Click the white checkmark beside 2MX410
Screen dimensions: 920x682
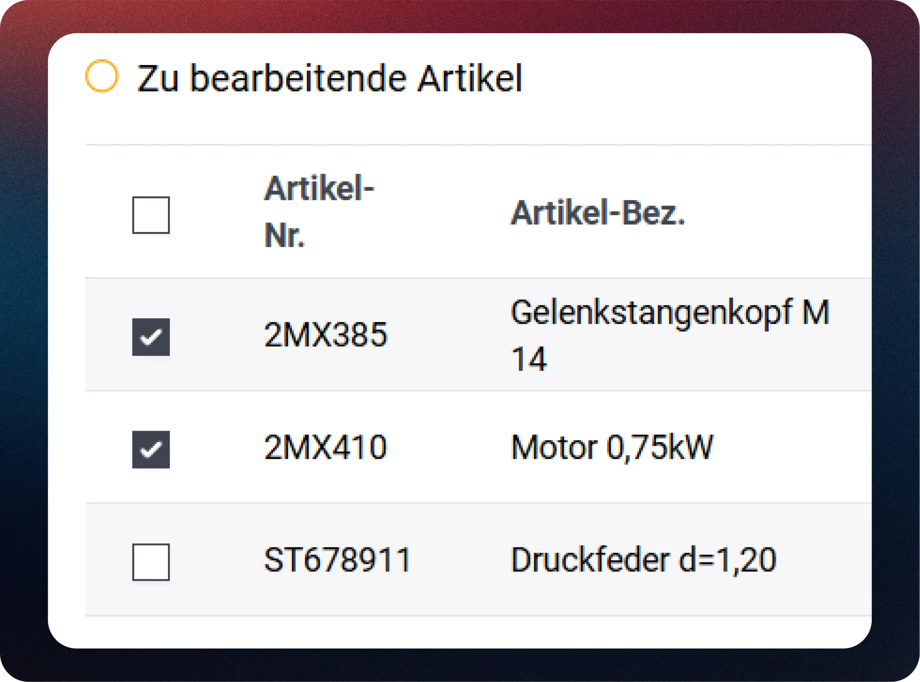(151, 449)
